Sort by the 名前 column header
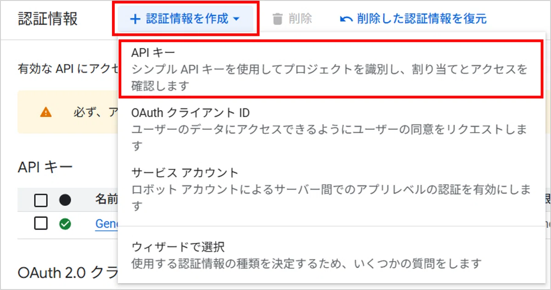 pos(107,200)
